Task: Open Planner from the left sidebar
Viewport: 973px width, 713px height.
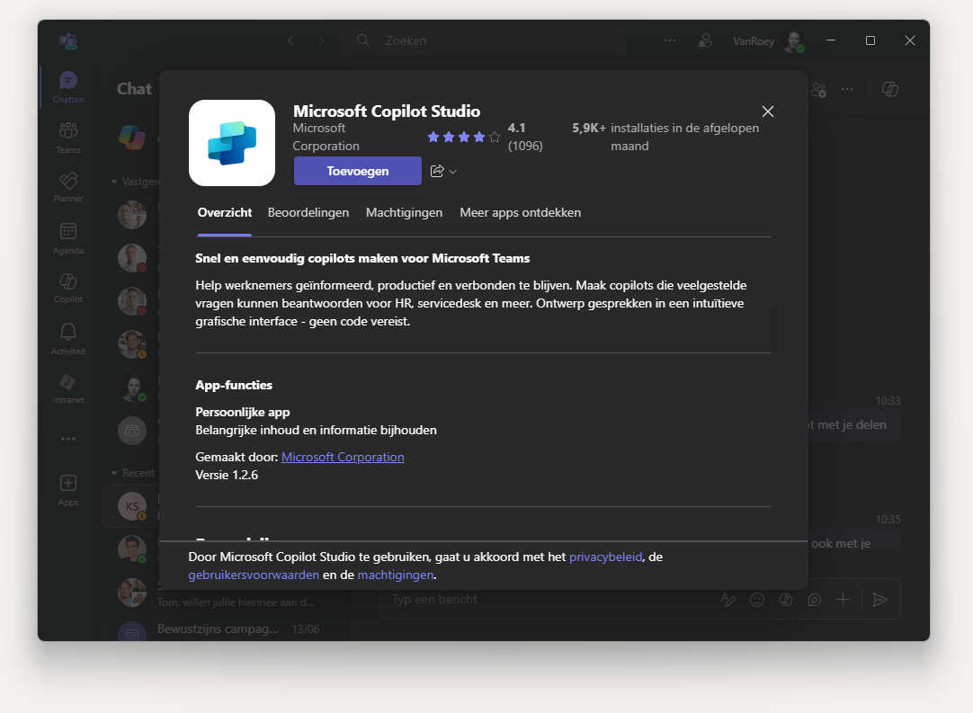Action: [68, 187]
